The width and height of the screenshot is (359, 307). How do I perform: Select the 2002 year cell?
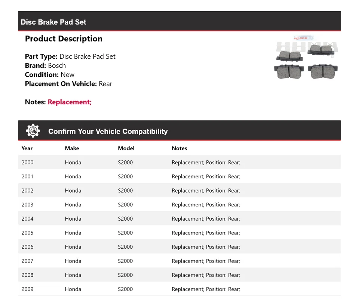[27, 190]
